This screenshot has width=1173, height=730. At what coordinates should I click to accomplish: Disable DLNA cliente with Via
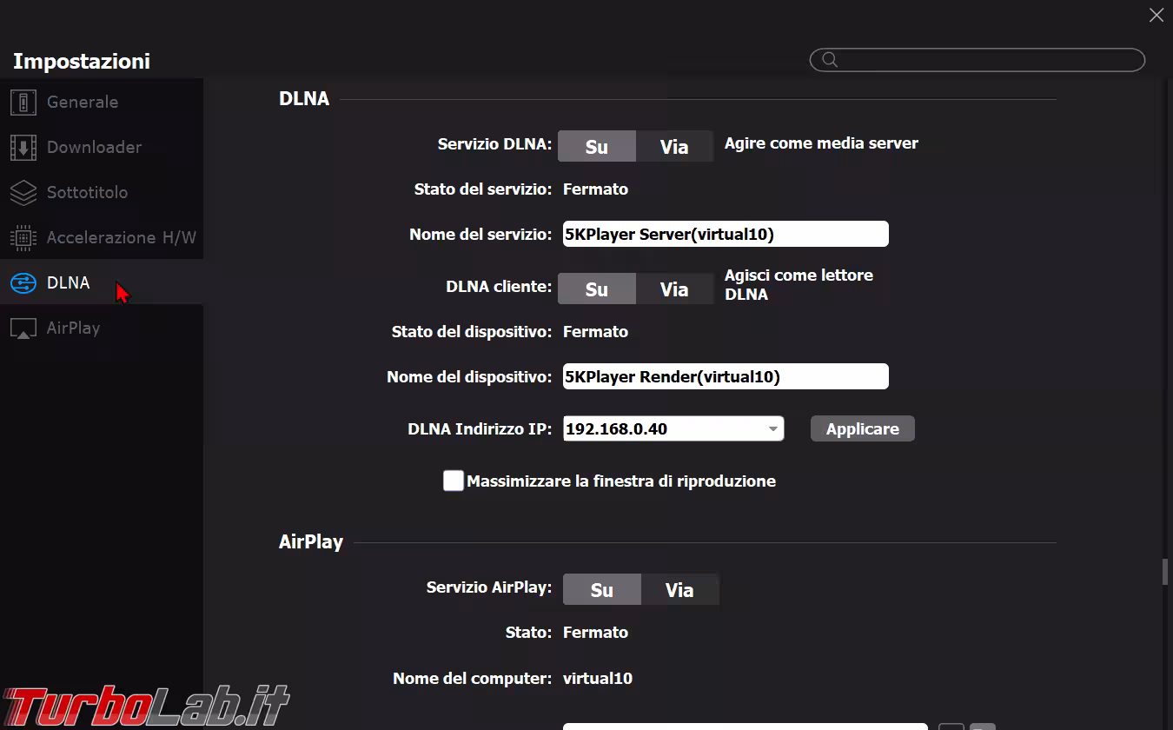coord(674,289)
